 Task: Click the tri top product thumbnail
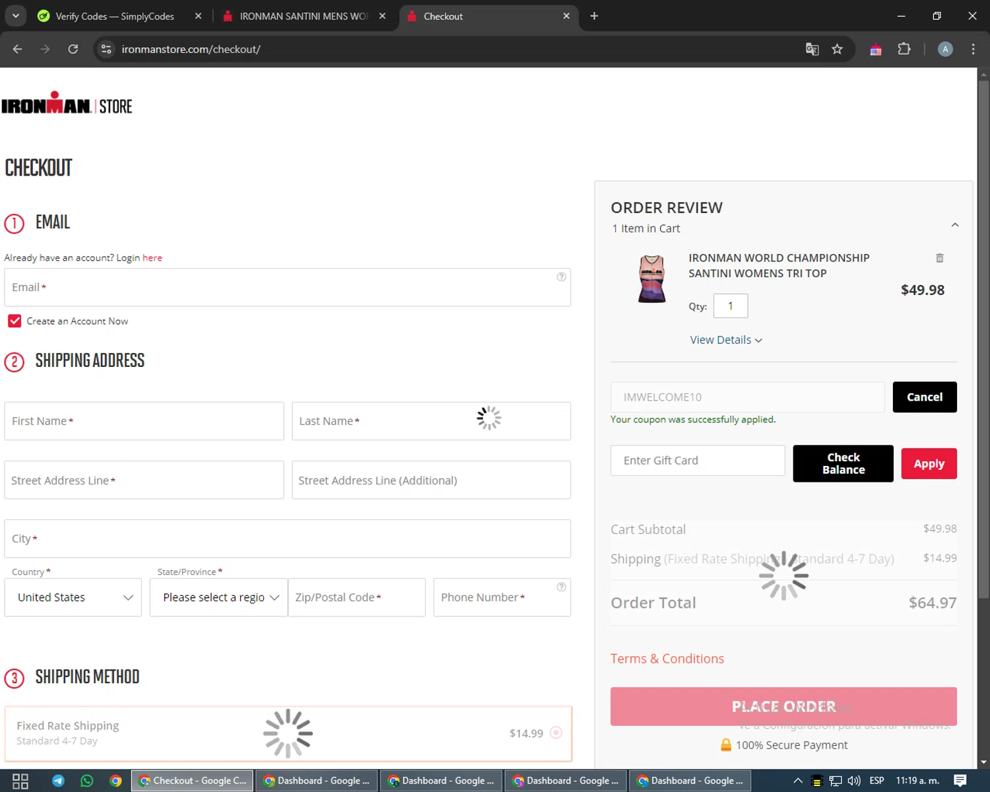651,279
